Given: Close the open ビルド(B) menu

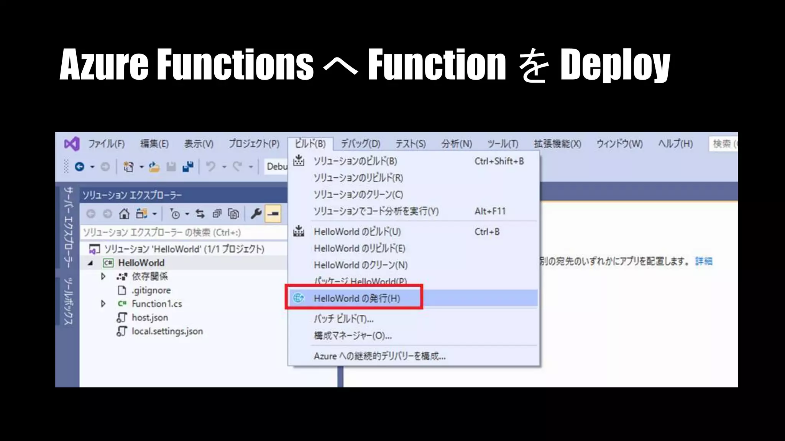Looking at the screenshot, I should click(x=310, y=144).
